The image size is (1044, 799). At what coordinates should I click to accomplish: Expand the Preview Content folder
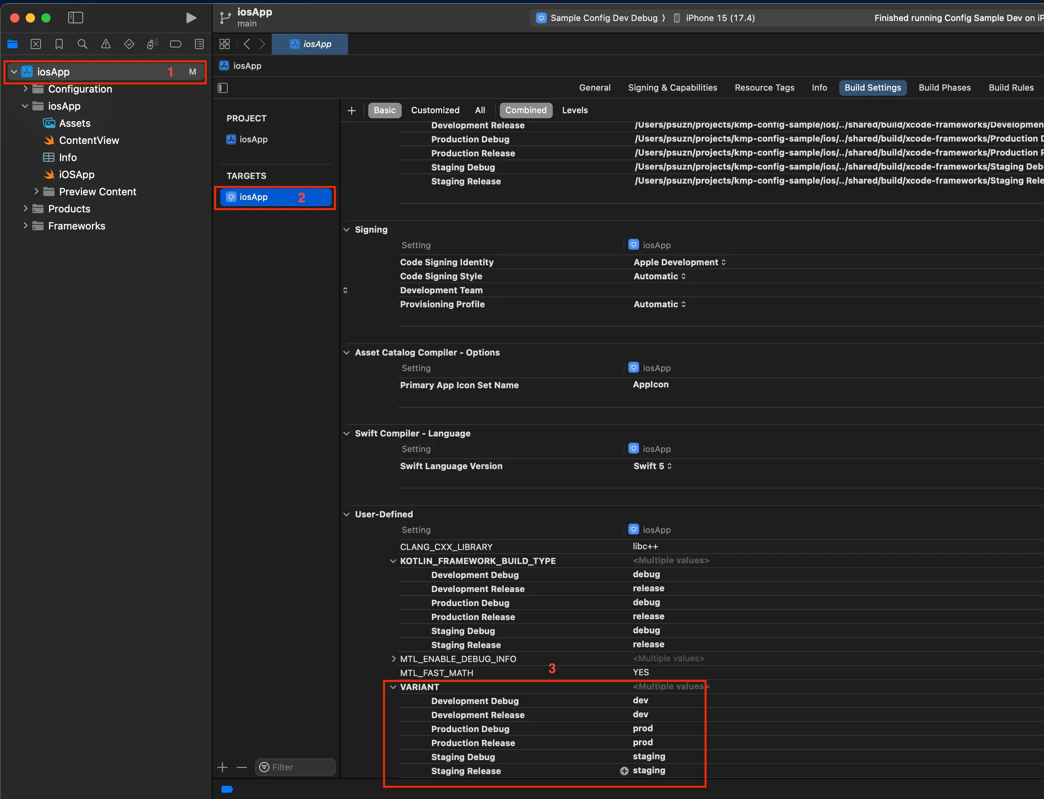(x=36, y=192)
